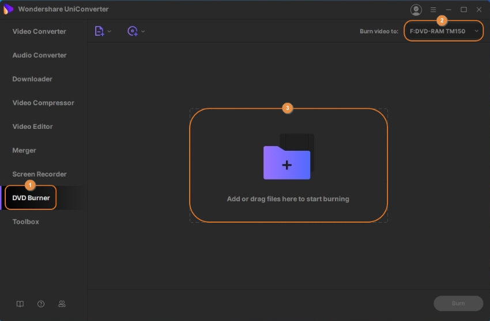Open the user guide book icon
Image resolution: width=490 pixels, height=321 pixels.
pos(20,304)
